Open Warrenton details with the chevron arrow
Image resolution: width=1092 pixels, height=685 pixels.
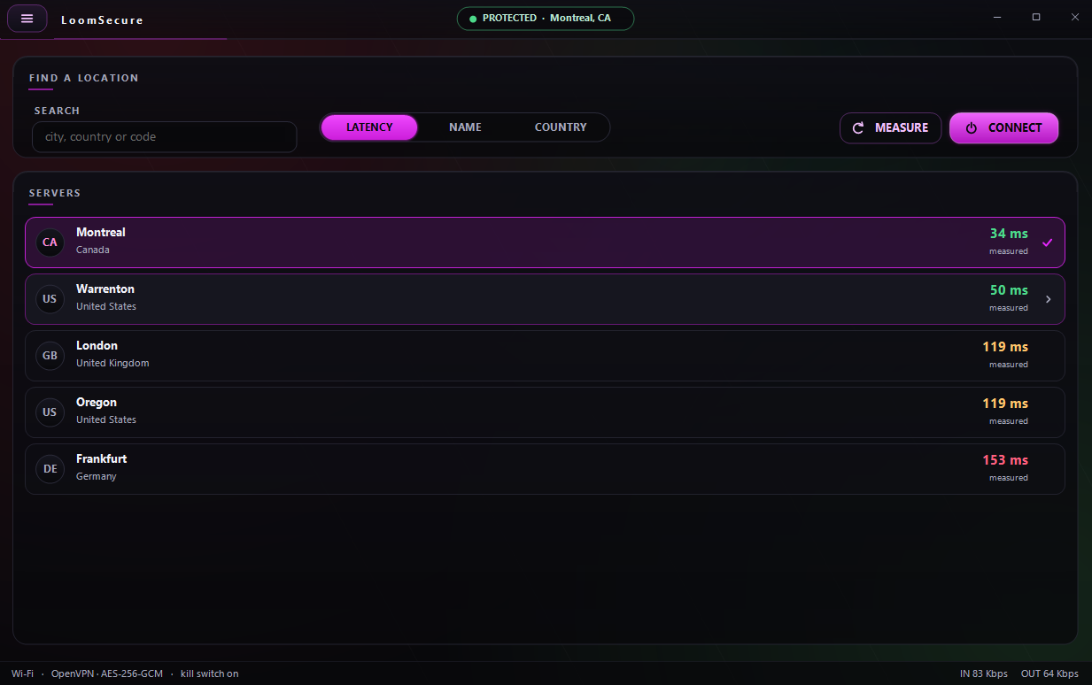coord(1048,299)
